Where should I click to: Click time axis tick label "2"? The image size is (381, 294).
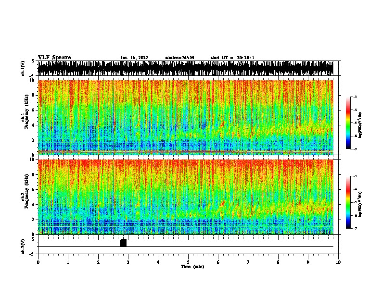98,262
